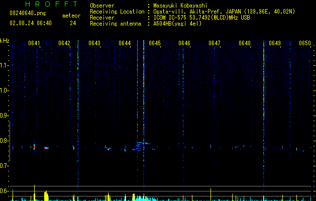Click the 0642 time marker
The height and width of the screenshot is (201, 316).
(x=64, y=43)
